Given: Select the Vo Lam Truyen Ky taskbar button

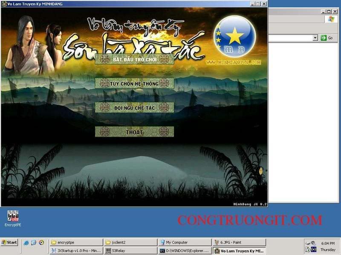Looking at the screenshot, I should [239, 251].
